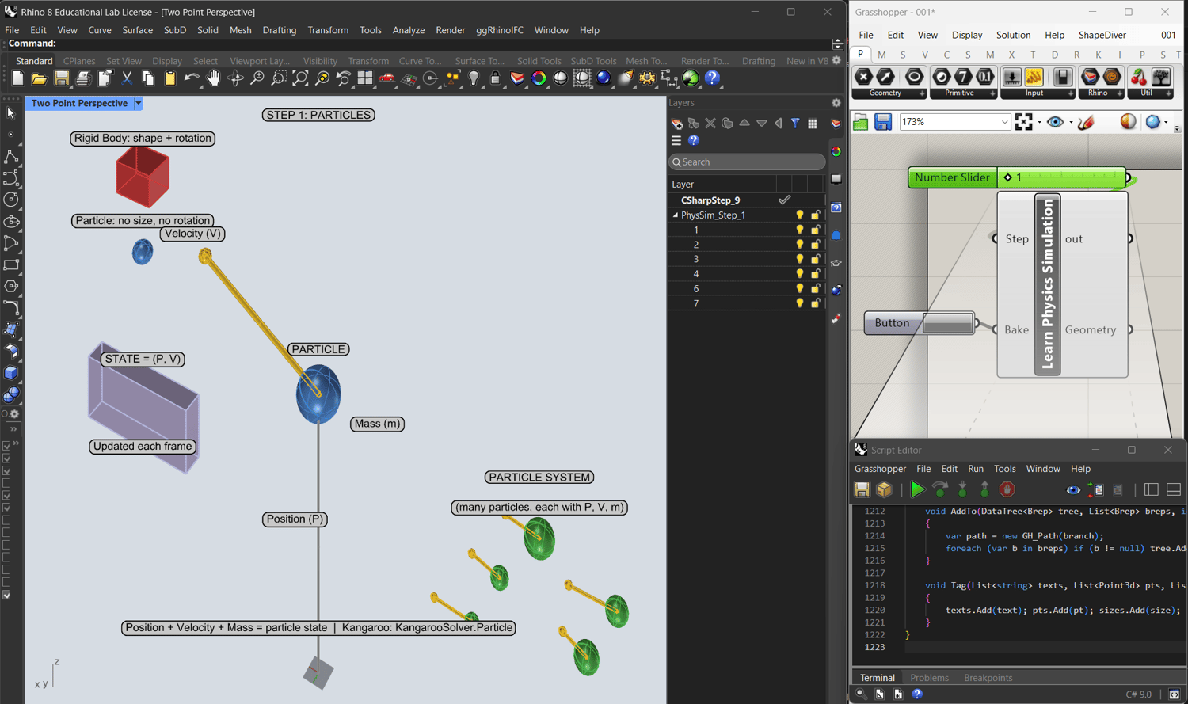Click the Pan hand tool in Rhino toolbar
This screenshot has width=1188, height=704.
click(213, 78)
